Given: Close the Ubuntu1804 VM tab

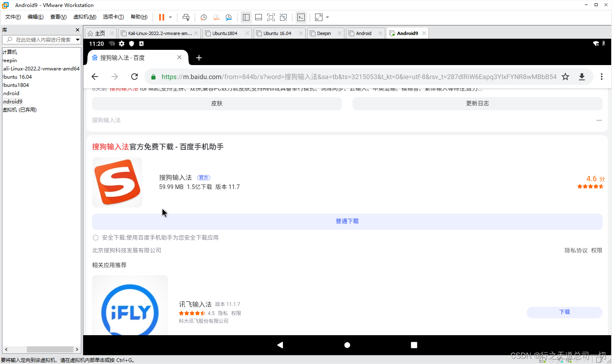Looking at the screenshot, I should pos(247,33).
